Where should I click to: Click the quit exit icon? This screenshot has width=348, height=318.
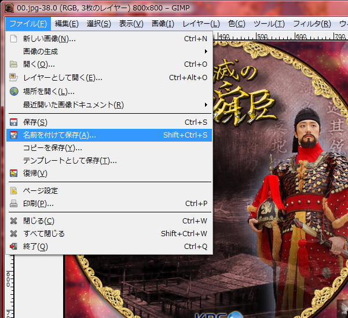click(x=13, y=247)
